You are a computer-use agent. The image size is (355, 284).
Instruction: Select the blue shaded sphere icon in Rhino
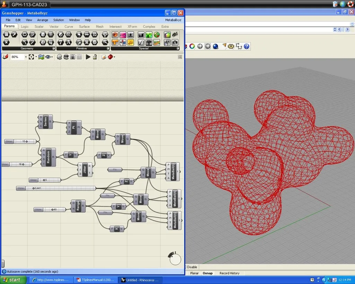[216, 46]
